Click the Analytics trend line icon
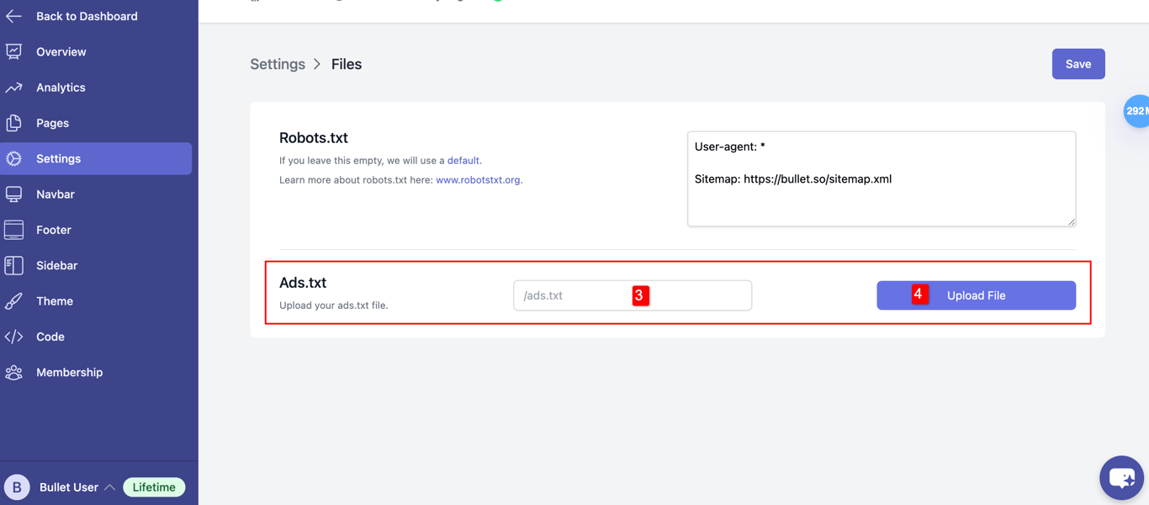Image resolution: width=1149 pixels, height=505 pixels. (x=14, y=88)
